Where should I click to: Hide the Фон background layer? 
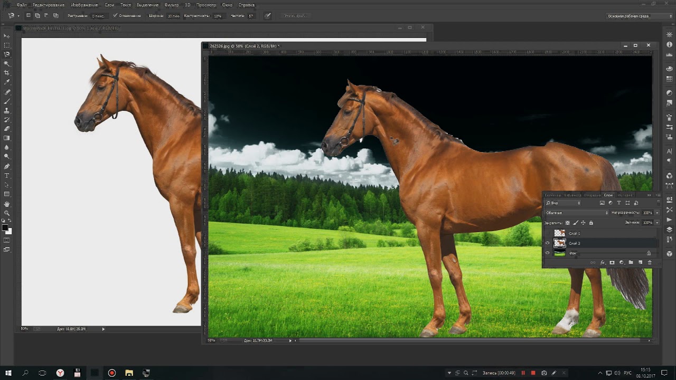(x=548, y=253)
